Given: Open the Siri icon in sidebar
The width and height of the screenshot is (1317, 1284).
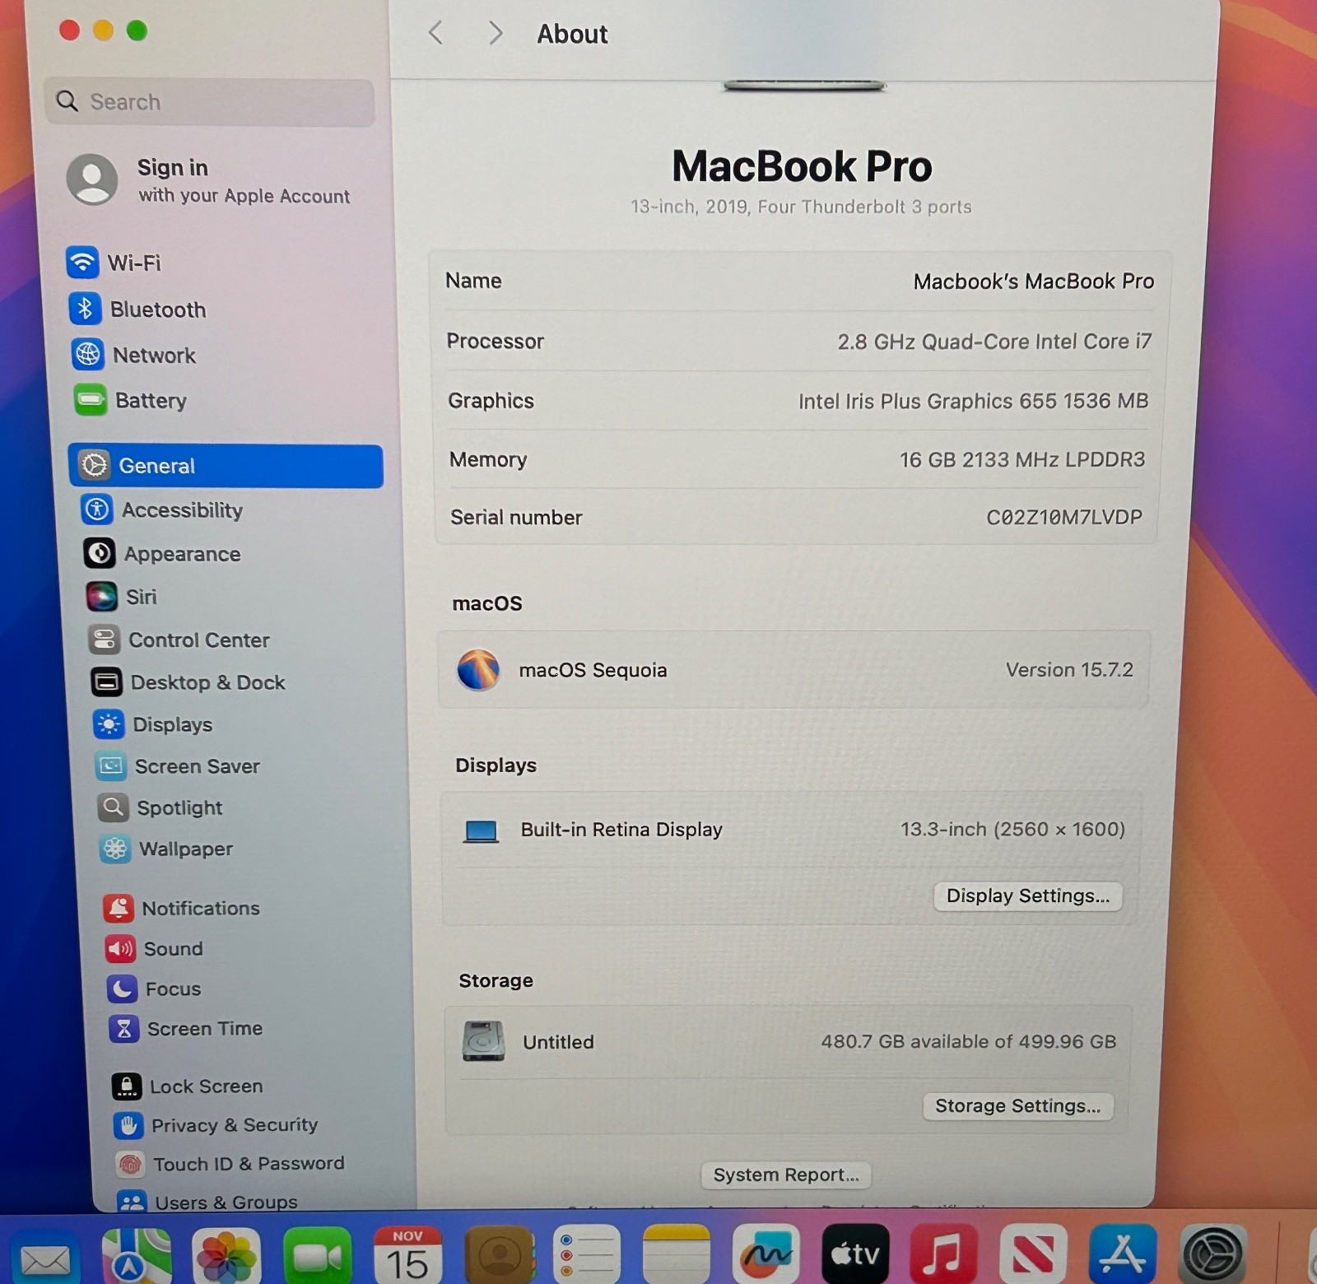Looking at the screenshot, I should pyautogui.click(x=102, y=596).
